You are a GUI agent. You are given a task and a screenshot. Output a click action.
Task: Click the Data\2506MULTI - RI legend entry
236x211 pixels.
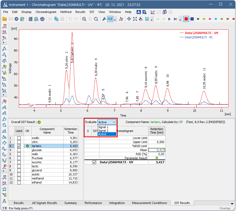[198, 37]
